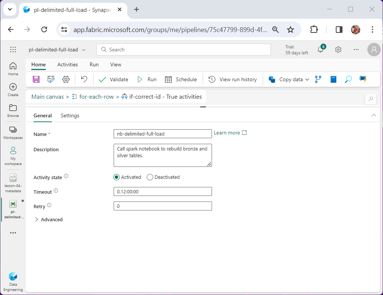Open View run history
This screenshot has width=383, height=295.
pyautogui.click(x=233, y=79)
